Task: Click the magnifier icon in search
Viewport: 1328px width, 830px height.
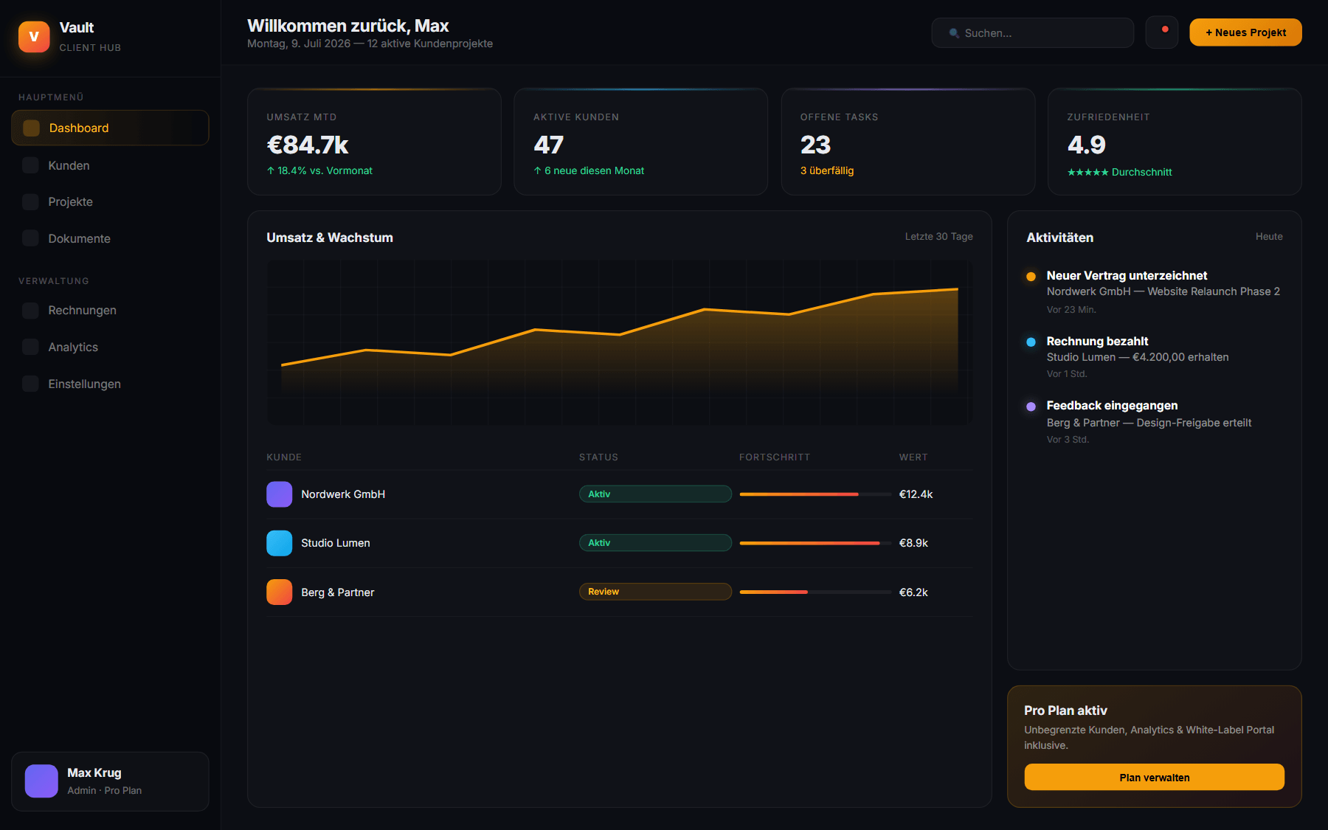Action: (954, 33)
